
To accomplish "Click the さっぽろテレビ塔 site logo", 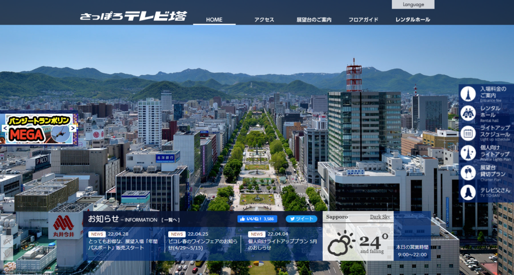I will click(x=134, y=16).
